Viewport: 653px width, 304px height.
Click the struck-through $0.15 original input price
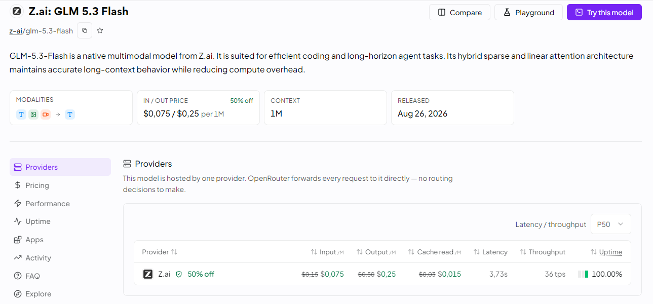pyautogui.click(x=310, y=275)
